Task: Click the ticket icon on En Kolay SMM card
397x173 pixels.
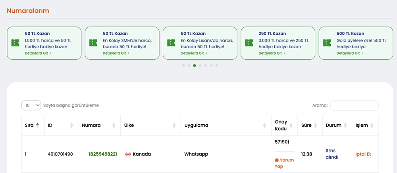Action: click(x=93, y=43)
